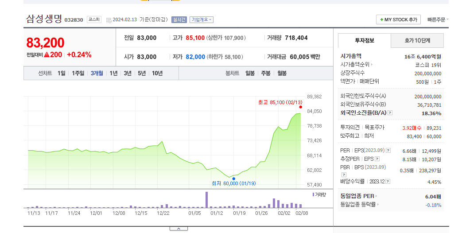The height and width of the screenshot is (233, 458).
Task: Click the 삼성생명 stock name heading
Action: 44,19
